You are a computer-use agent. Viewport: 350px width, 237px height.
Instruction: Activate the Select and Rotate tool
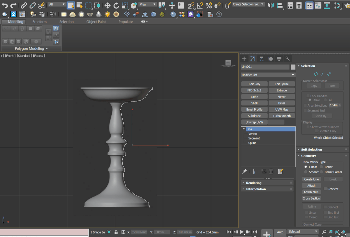pos(116,6)
